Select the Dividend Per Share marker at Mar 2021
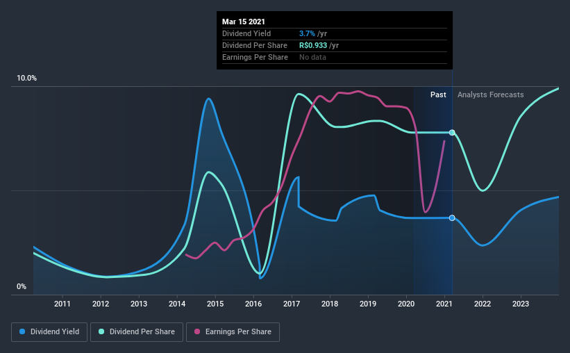Screen dimensions: 570x353 [452, 133]
